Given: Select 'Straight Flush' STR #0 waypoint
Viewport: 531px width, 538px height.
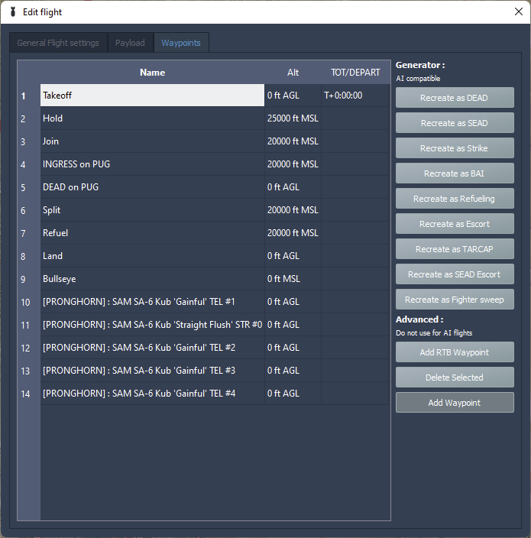Looking at the screenshot, I should [152, 325].
